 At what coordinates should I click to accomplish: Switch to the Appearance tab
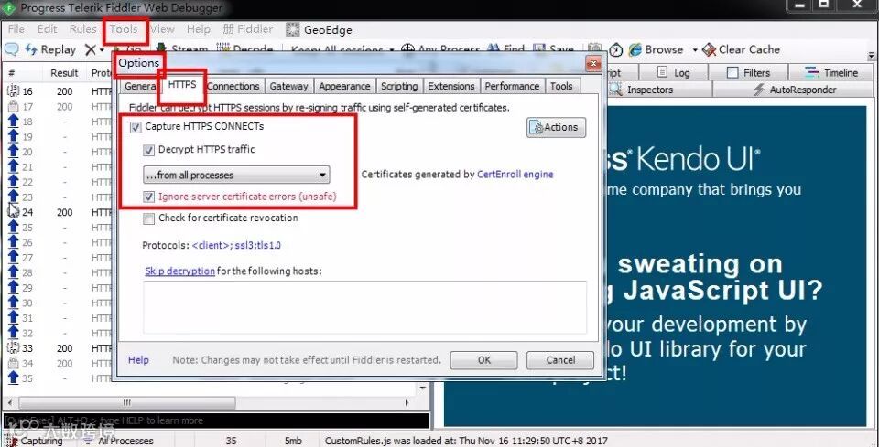click(x=344, y=86)
